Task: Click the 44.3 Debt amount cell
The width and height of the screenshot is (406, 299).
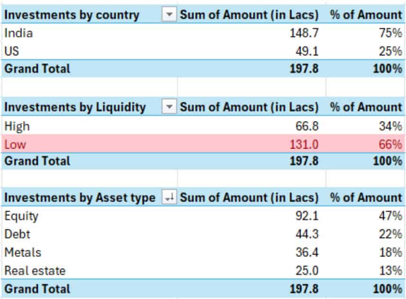Action: point(307,234)
